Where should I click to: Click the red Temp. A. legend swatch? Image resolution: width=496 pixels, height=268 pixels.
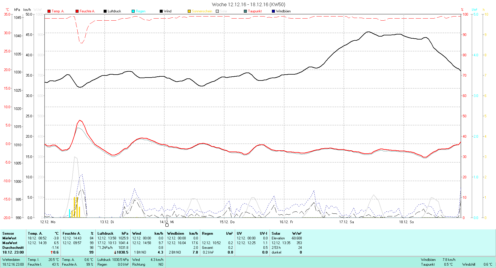pos(49,11)
